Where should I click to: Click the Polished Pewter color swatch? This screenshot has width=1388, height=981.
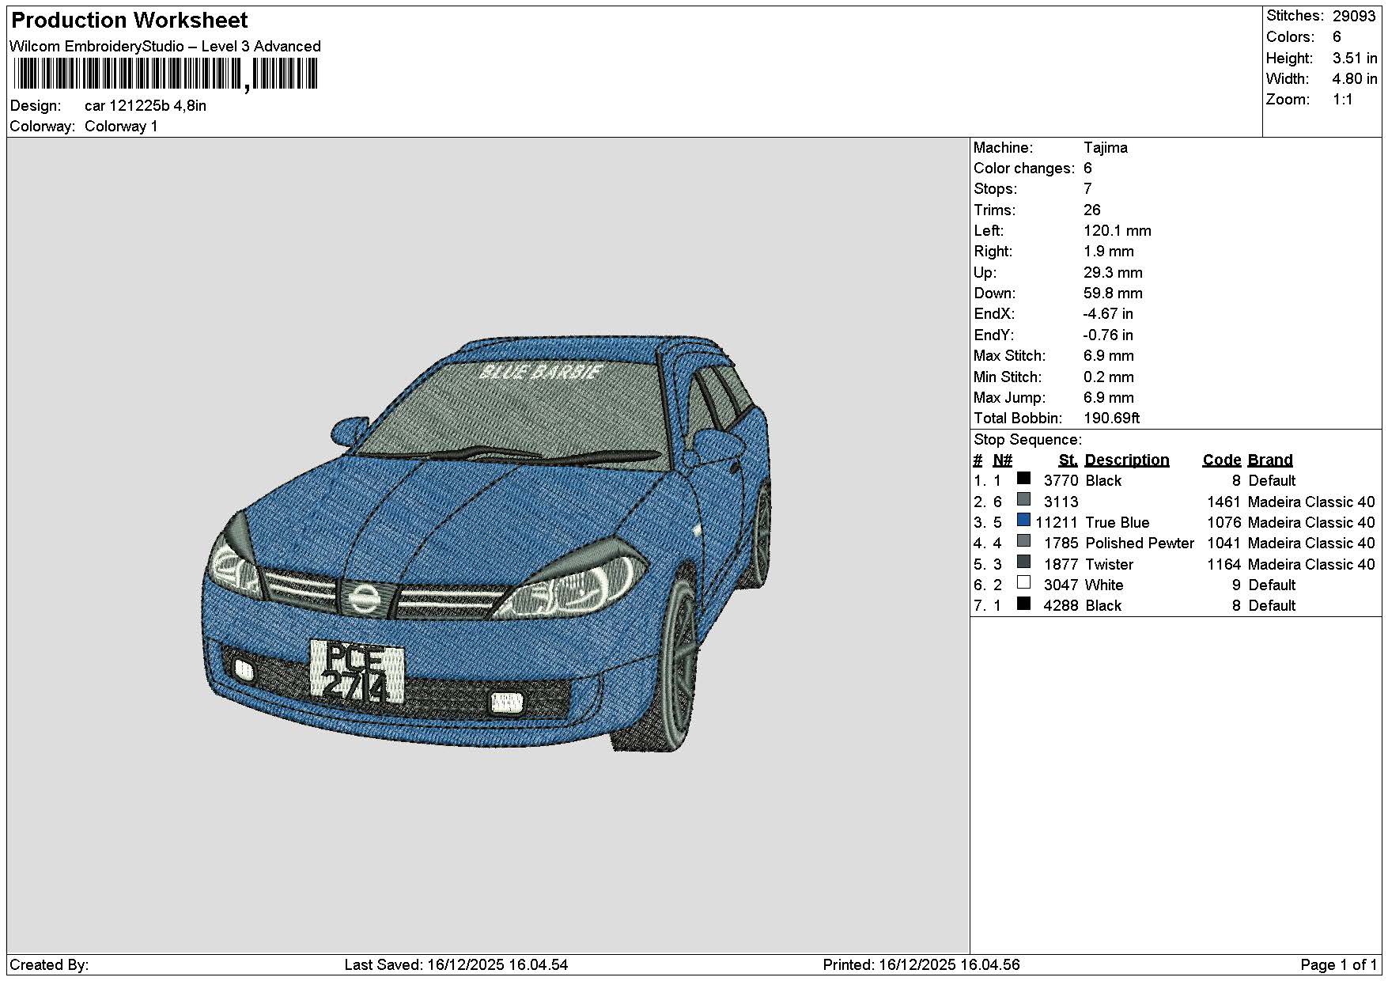(1023, 541)
